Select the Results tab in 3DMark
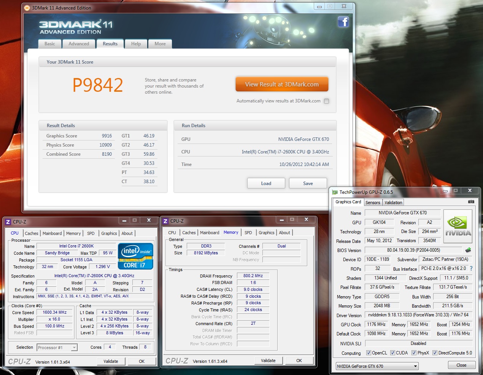483x375 pixels. click(x=110, y=43)
